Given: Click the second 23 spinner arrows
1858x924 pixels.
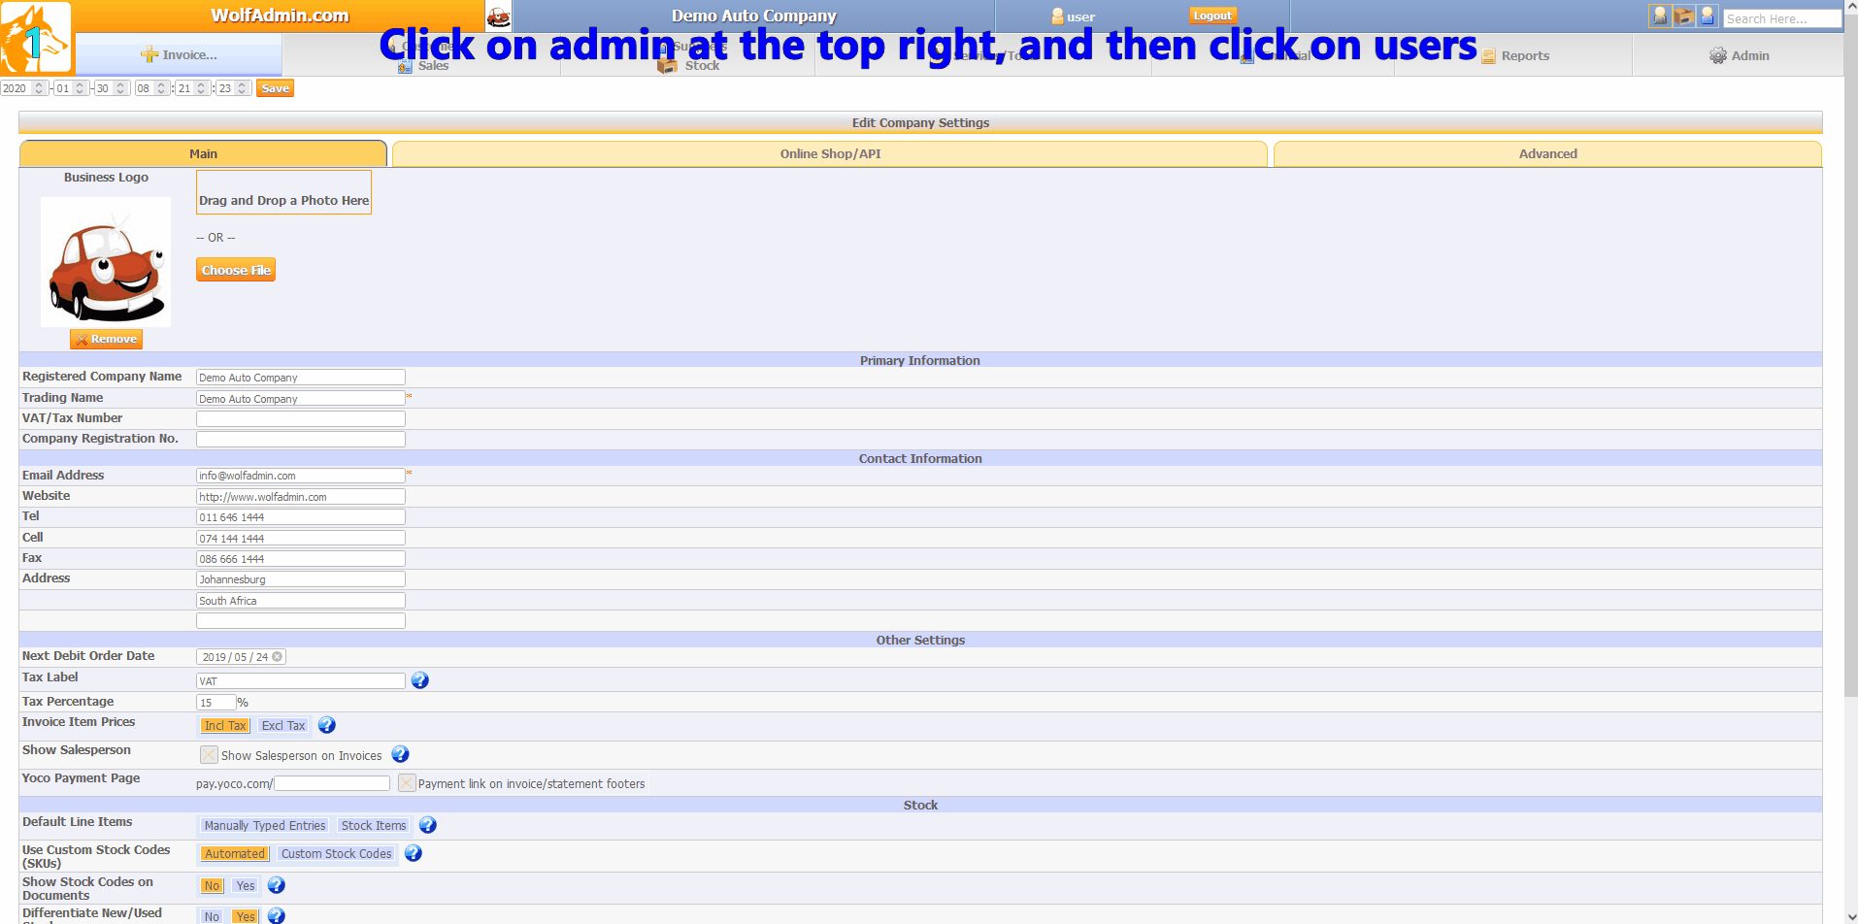Looking at the screenshot, I should click(242, 88).
